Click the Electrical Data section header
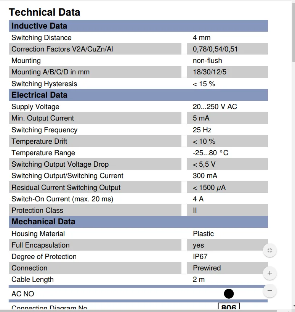Image resolution: width=295 pixels, height=312 pixels. (x=138, y=95)
